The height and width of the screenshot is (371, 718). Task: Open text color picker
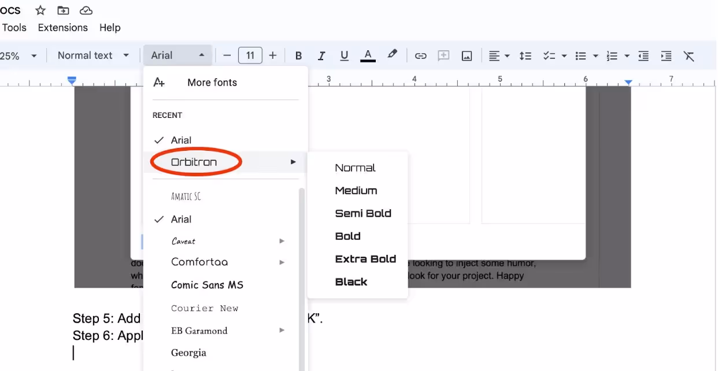tap(368, 55)
